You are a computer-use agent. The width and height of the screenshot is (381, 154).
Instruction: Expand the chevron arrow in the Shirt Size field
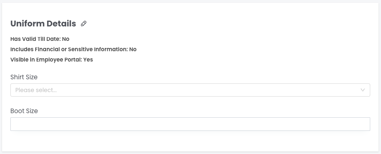(362, 90)
